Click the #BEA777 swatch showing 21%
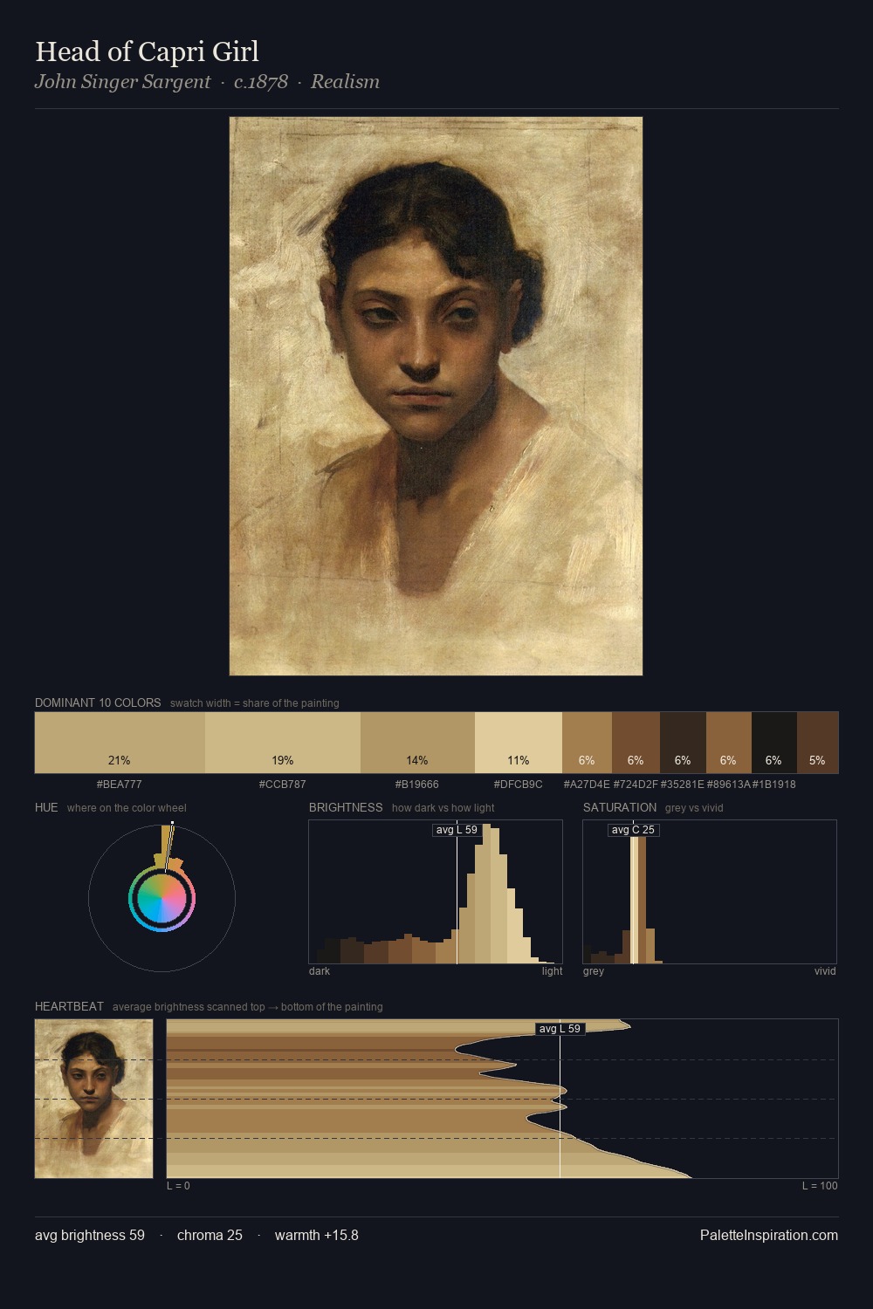 tap(120, 743)
